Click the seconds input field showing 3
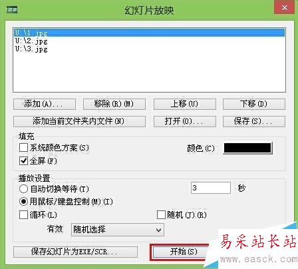 point(211,188)
